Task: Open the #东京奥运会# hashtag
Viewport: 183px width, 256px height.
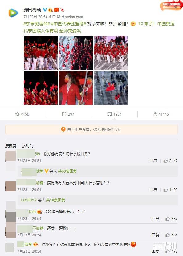Action: click(x=37, y=24)
